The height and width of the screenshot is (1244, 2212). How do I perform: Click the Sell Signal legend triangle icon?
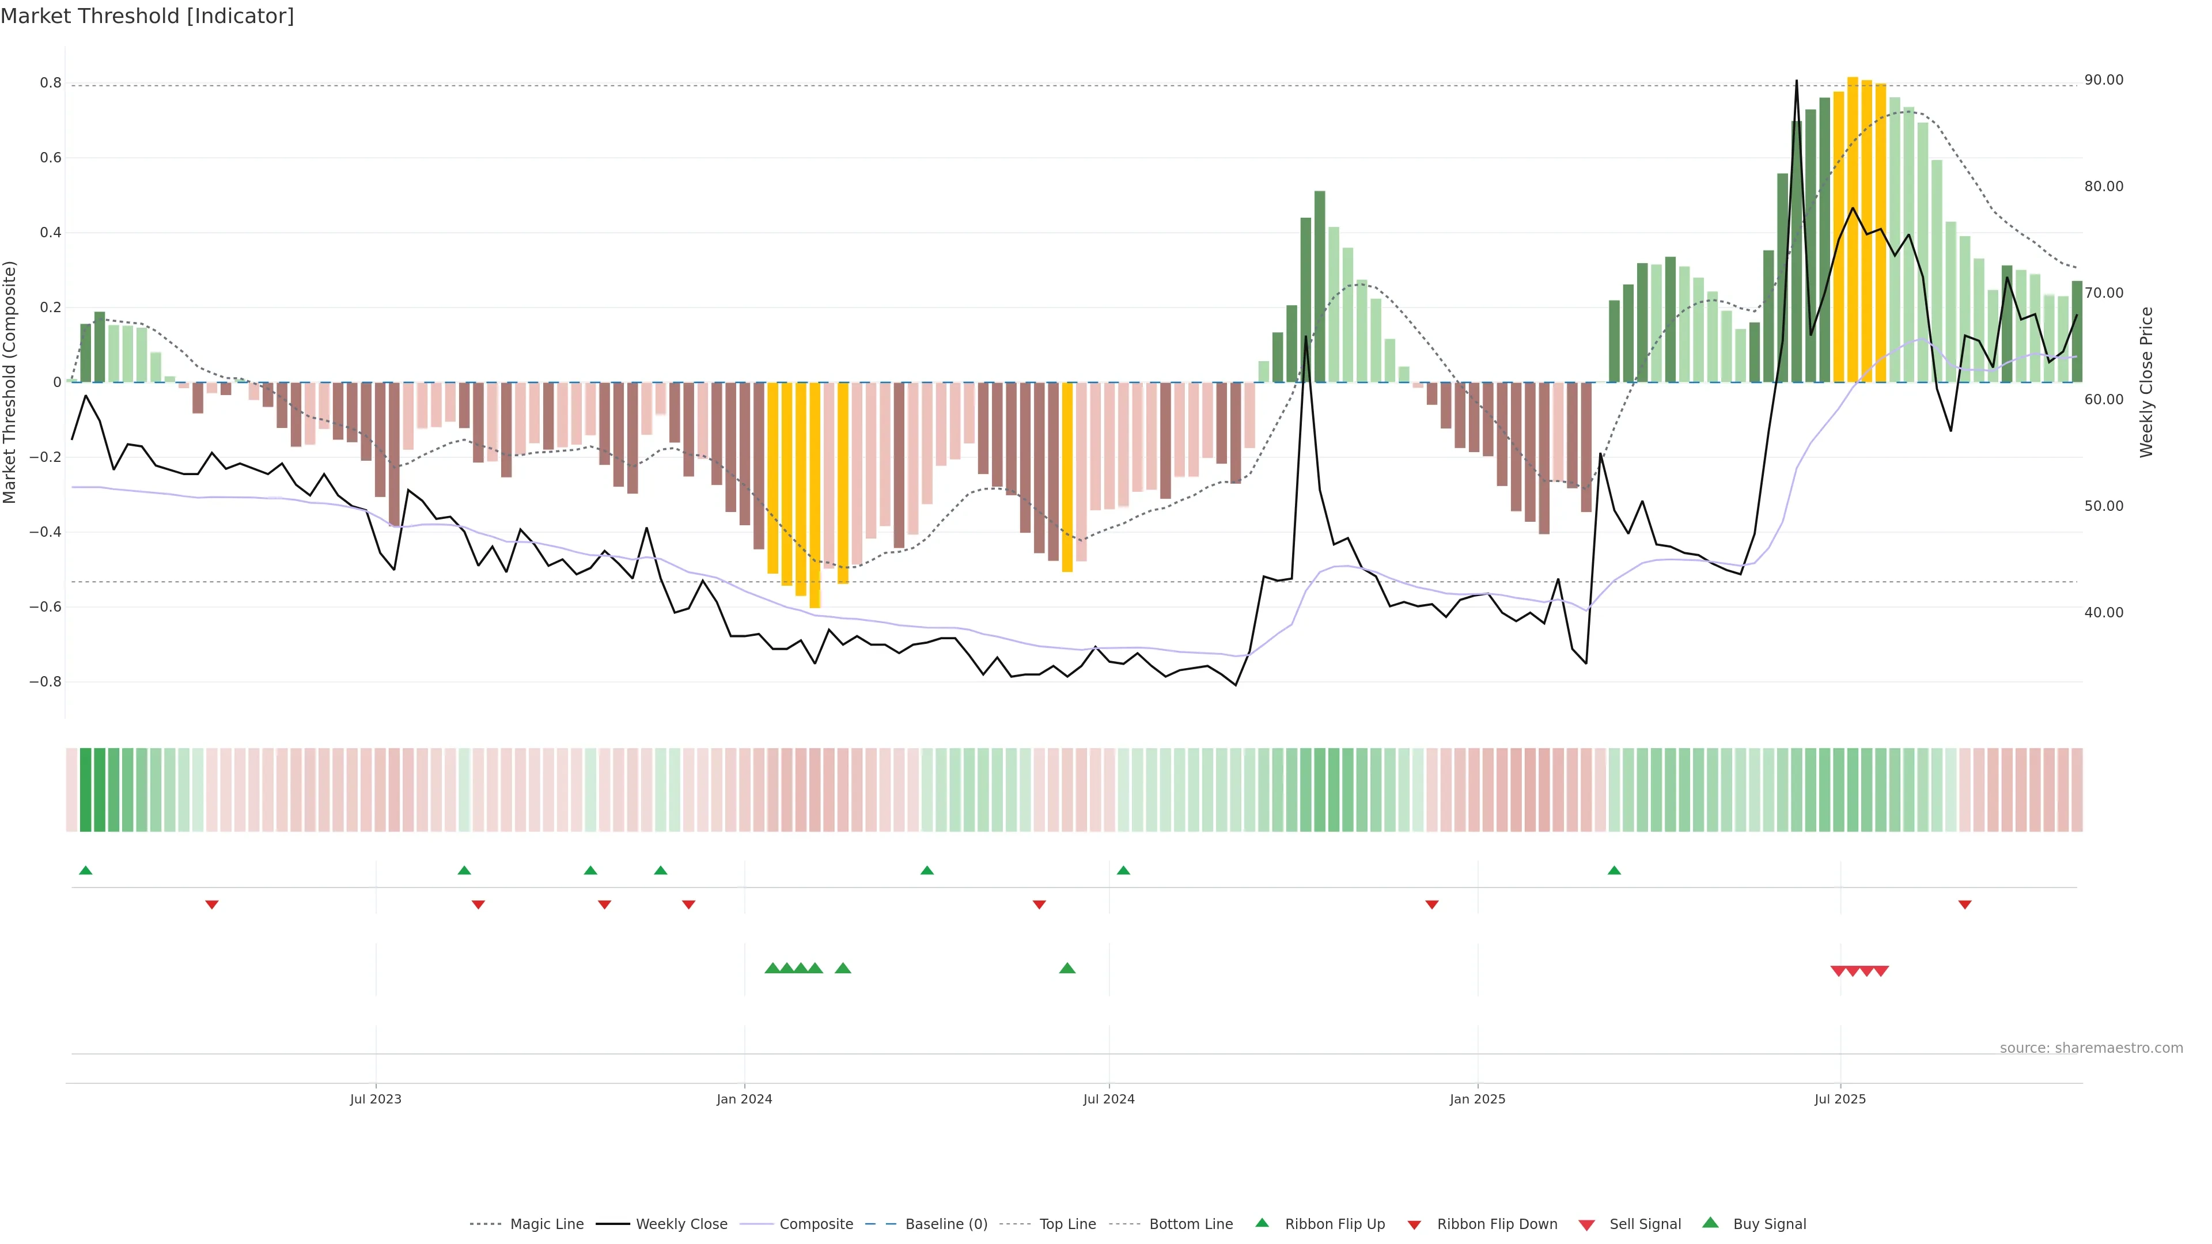[1587, 1224]
